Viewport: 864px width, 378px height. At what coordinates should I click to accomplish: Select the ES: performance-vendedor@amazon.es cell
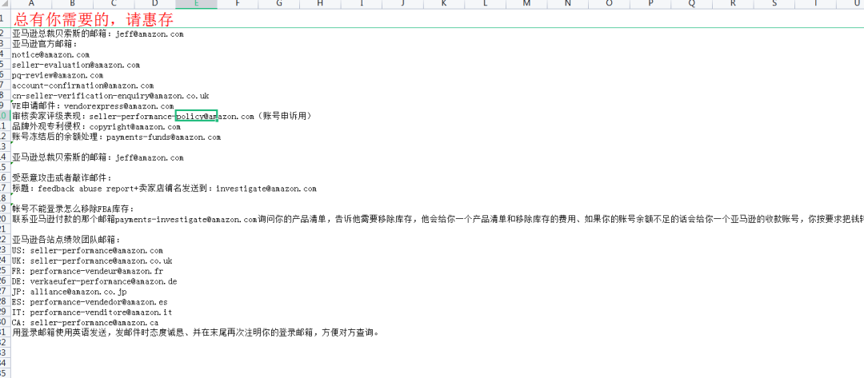pos(90,302)
